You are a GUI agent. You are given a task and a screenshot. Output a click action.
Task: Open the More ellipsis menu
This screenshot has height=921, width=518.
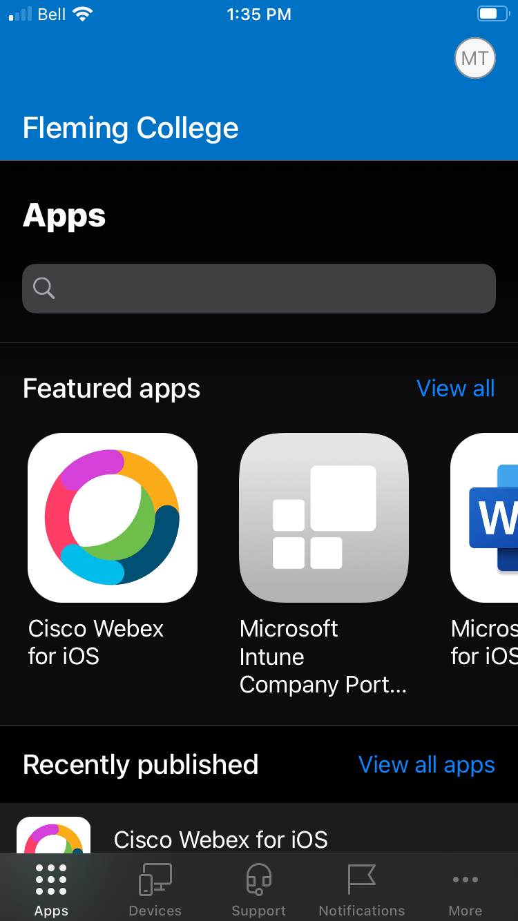pyautogui.click(x=466, y=880)
